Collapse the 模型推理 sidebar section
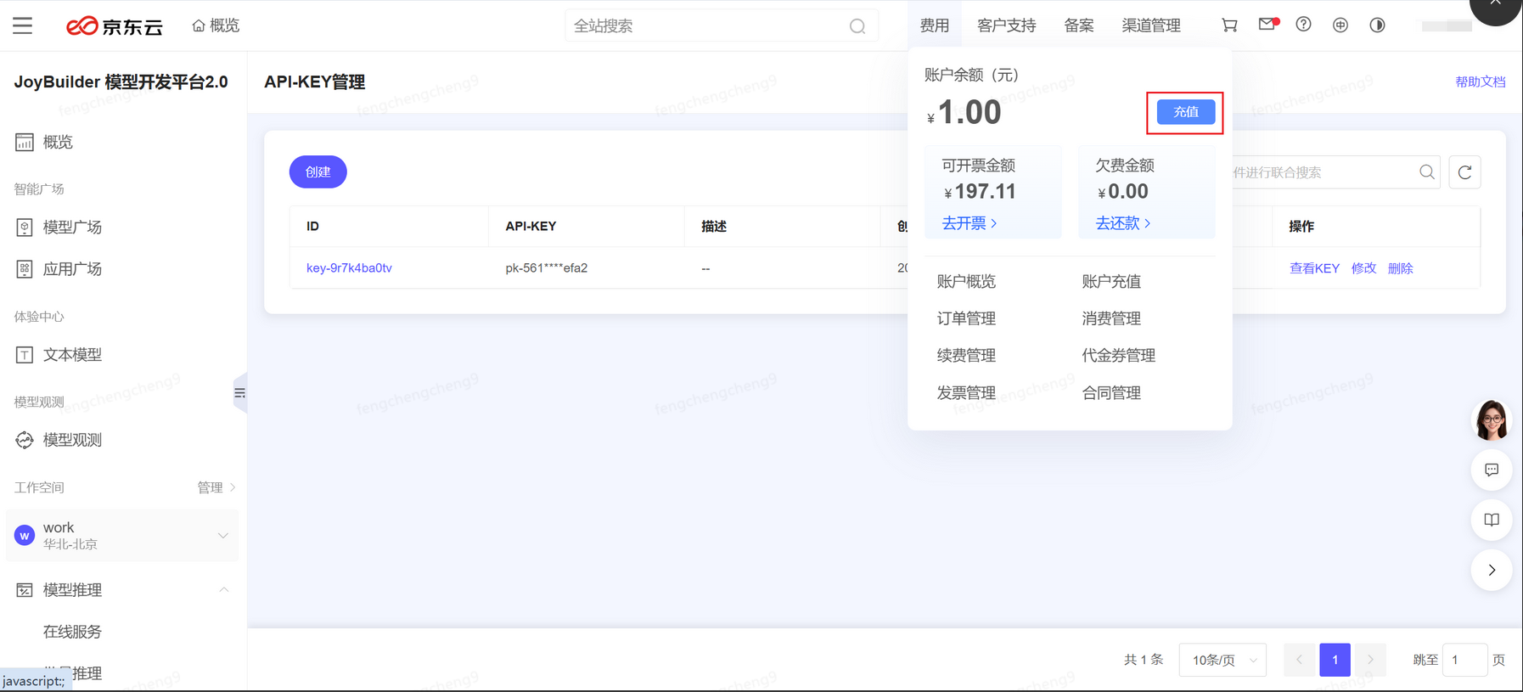The image size is (1523, 692). (x=223, y=589)
